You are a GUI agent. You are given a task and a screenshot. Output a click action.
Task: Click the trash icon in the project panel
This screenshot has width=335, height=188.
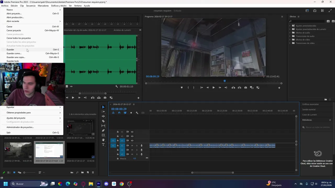point(93,173)
